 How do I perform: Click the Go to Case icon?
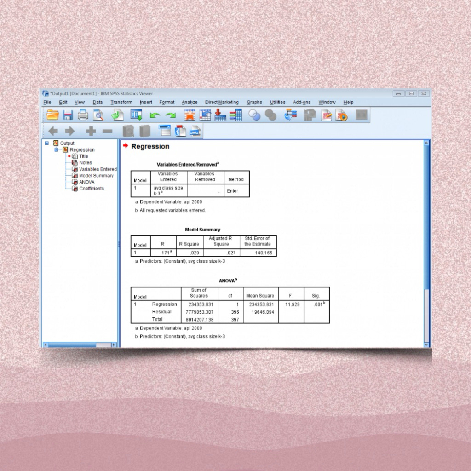point(205,115)
